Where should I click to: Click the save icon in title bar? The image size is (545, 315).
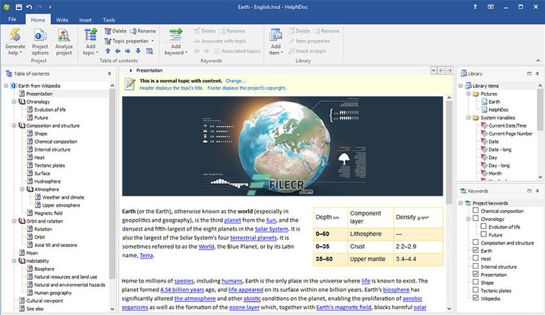(x=19, y=7)
